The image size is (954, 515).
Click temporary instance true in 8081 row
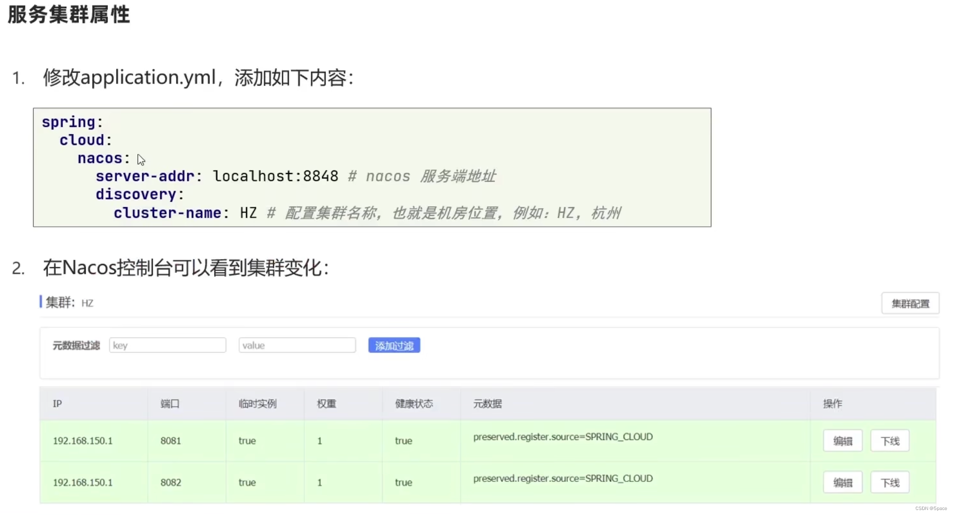[x=247, y=441]
